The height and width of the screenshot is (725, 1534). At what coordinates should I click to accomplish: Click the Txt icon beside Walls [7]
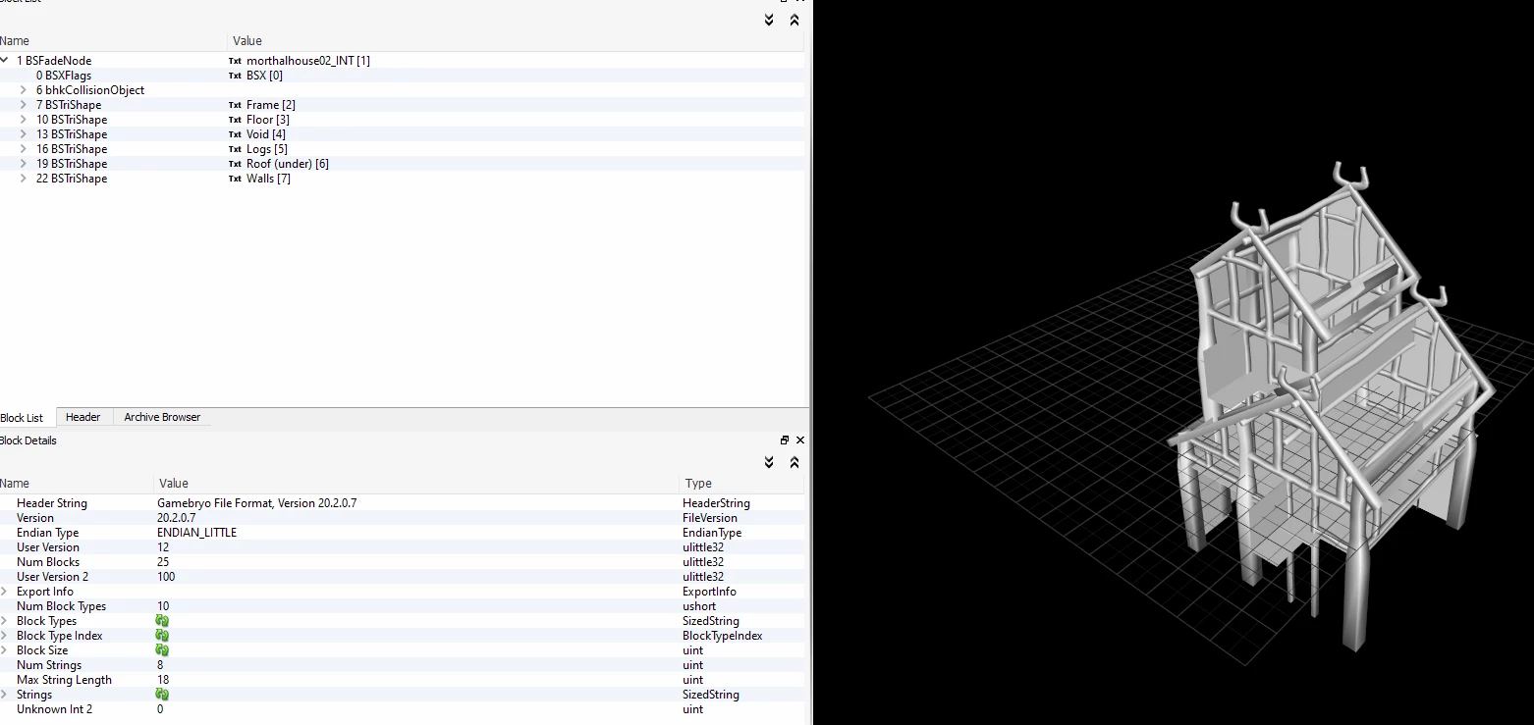pos(235,179)
